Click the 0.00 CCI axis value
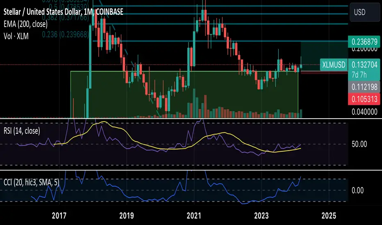 (x=357, y=190)
